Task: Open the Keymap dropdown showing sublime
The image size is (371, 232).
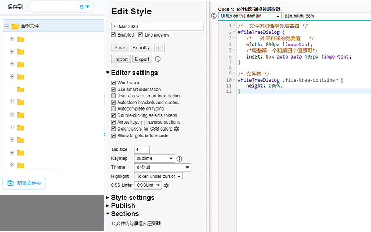Action: tap(155, 158)
